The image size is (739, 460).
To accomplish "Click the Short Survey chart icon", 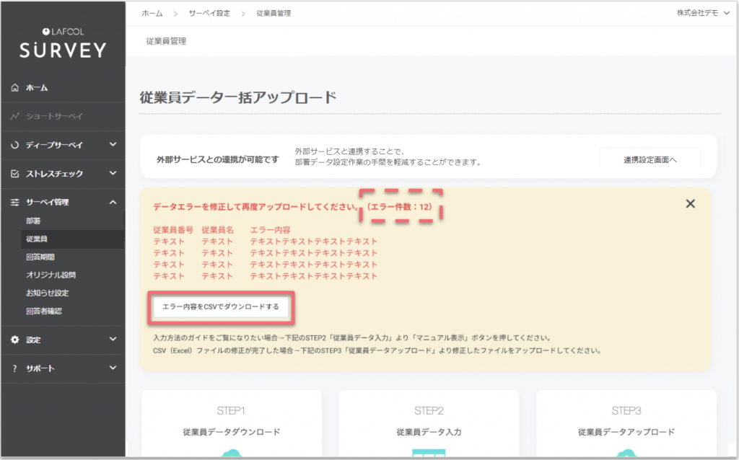I will pos(15,116).
